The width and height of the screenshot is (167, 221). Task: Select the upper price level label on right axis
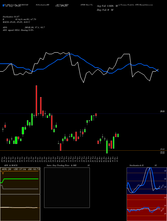tap(163, 112)
